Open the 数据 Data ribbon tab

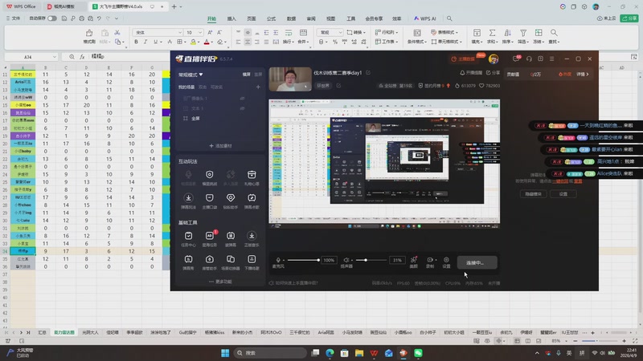coord(291,18)
